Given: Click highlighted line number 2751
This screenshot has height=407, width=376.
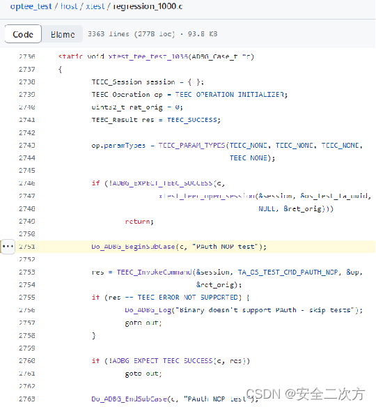Looking at the screenshot, I should click(x=27, y=247).
